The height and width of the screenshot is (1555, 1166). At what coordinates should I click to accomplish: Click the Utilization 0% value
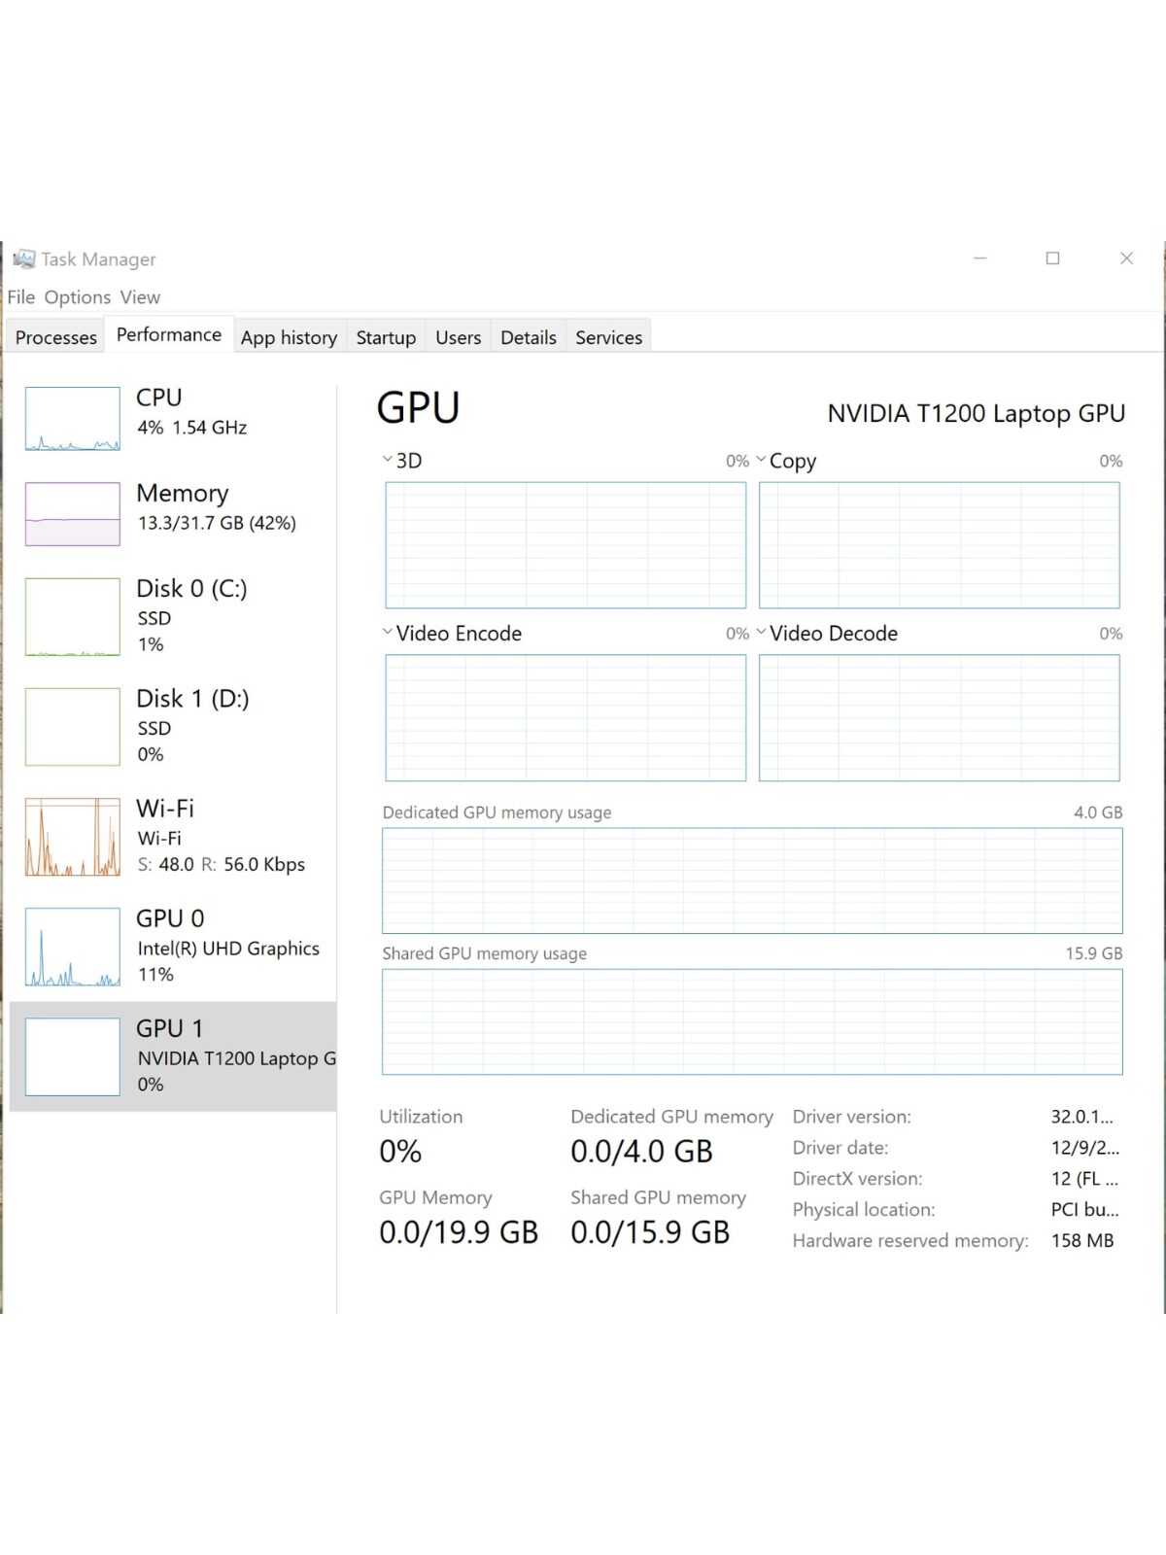tap(400, 1152)
